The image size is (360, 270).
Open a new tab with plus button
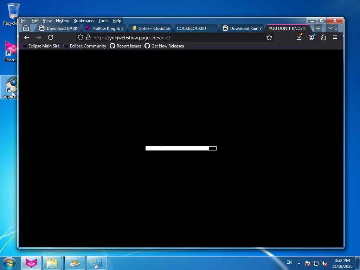(318, 28)
